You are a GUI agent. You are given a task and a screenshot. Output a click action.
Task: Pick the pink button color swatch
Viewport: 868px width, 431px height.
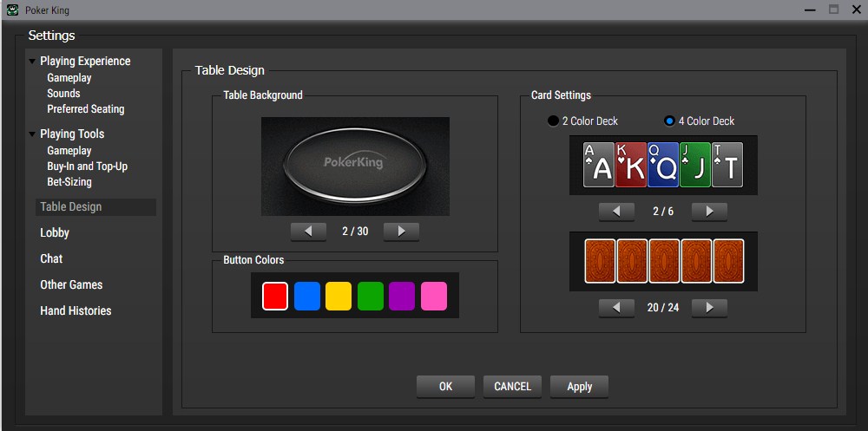[434, 296]
